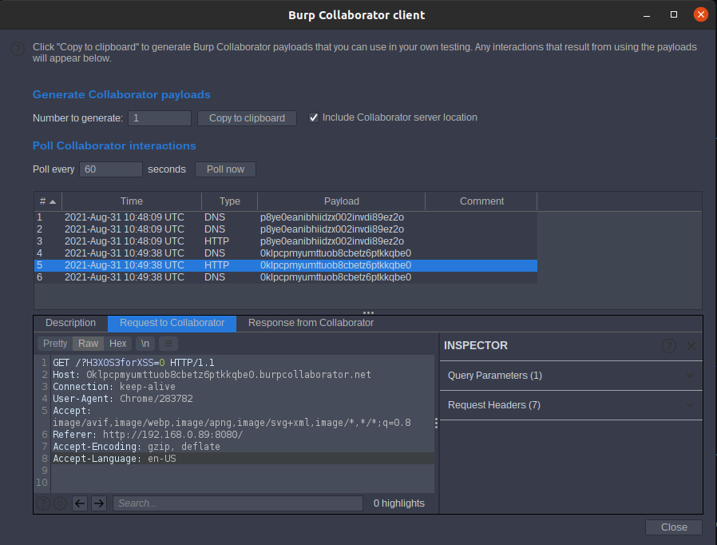Click the User-Agent: Chrome/283782 line

click(x=123, y=399)
